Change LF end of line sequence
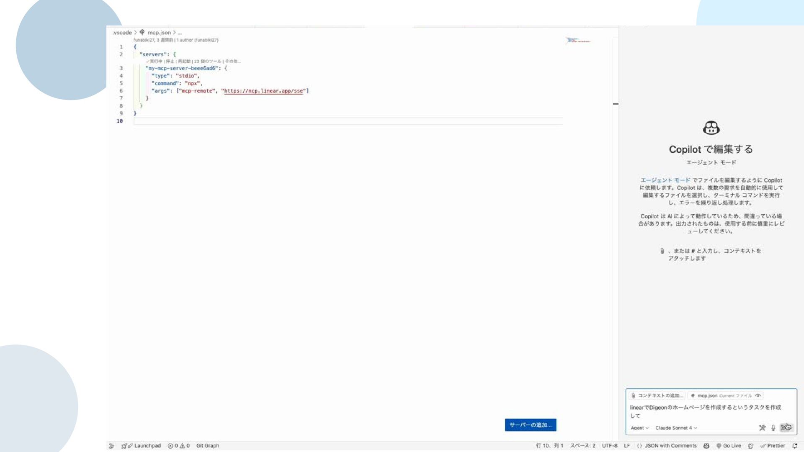Viewport: 804px width, 452px height. click(627, 446)
